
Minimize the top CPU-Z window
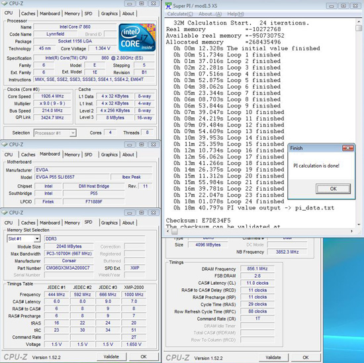pos(130,3)
